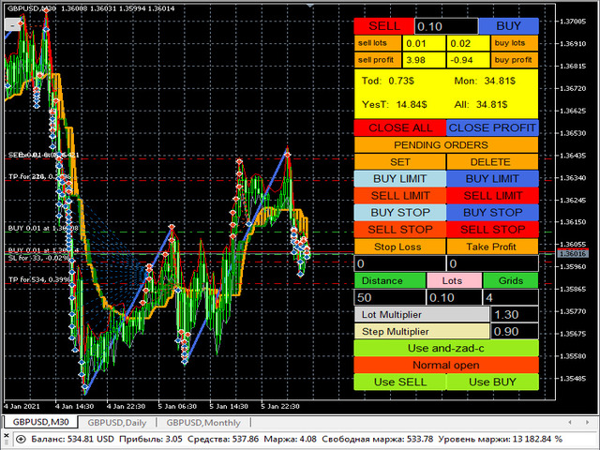Image resolution: width=600 pixels, height=450 pixels.
Task: Click the buy lots label
Action: [x=515, y=43]
